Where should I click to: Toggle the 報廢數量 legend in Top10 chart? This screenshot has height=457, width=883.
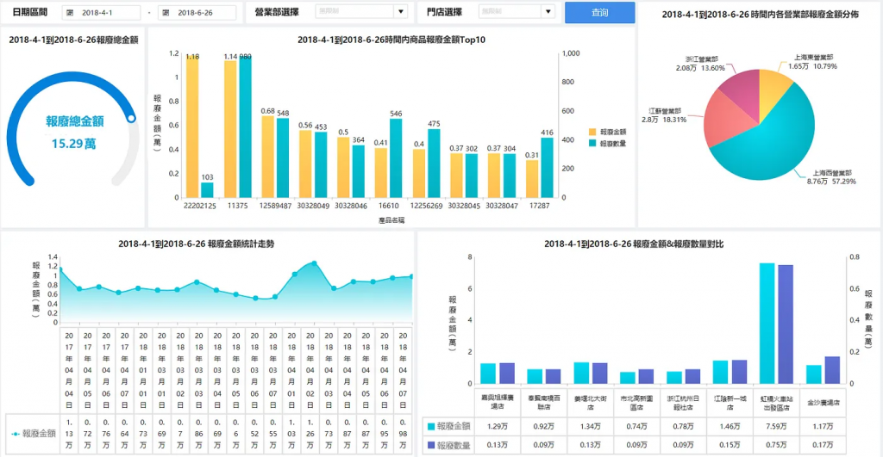pos(608,144)
